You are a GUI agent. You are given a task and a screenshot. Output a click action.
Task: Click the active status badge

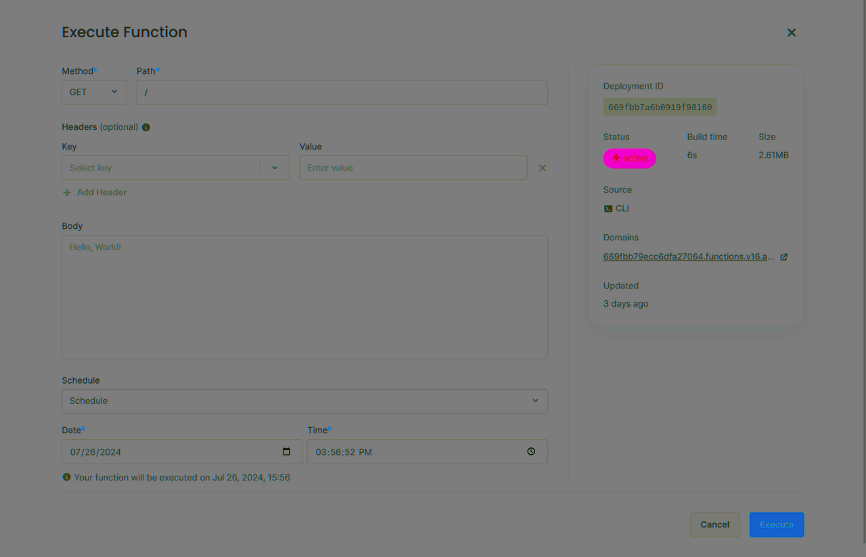tap(629, 158)
